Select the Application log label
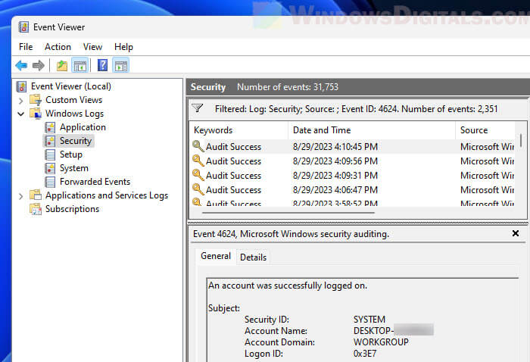Image resolution: width=530 pixels, height=362 pixels. click(83, 127)
